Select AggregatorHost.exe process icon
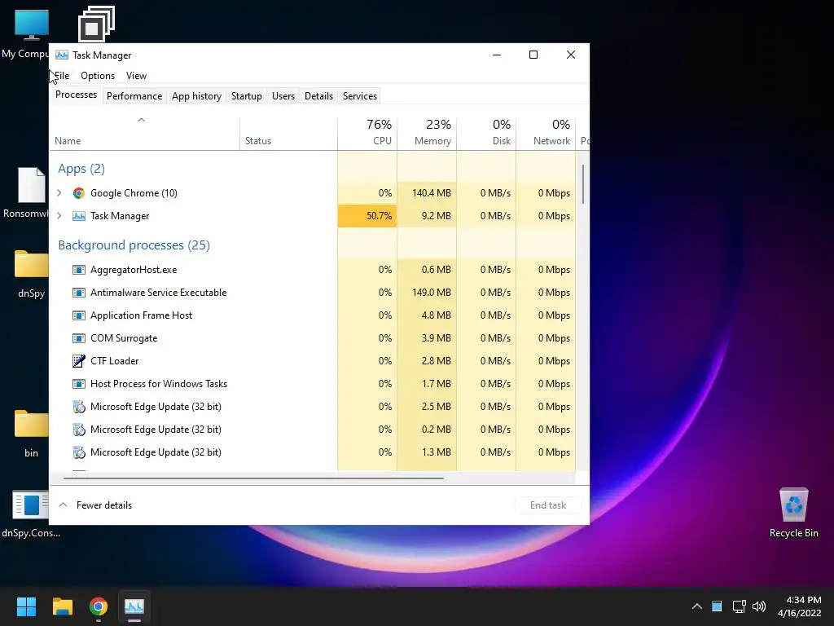This screenshot has height=626, width=834. click(x=79, y=270)
